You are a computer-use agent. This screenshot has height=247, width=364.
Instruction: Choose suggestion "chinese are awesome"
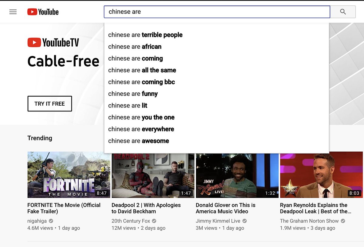point(217,141)
